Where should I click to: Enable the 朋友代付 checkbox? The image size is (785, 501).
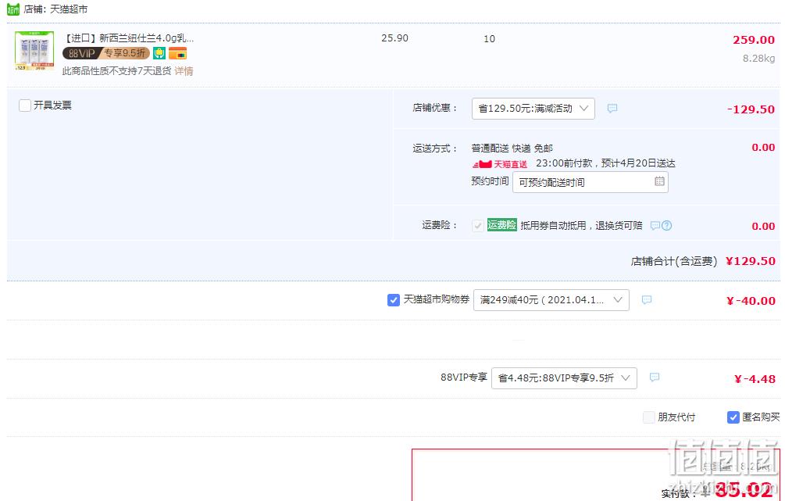649,417
